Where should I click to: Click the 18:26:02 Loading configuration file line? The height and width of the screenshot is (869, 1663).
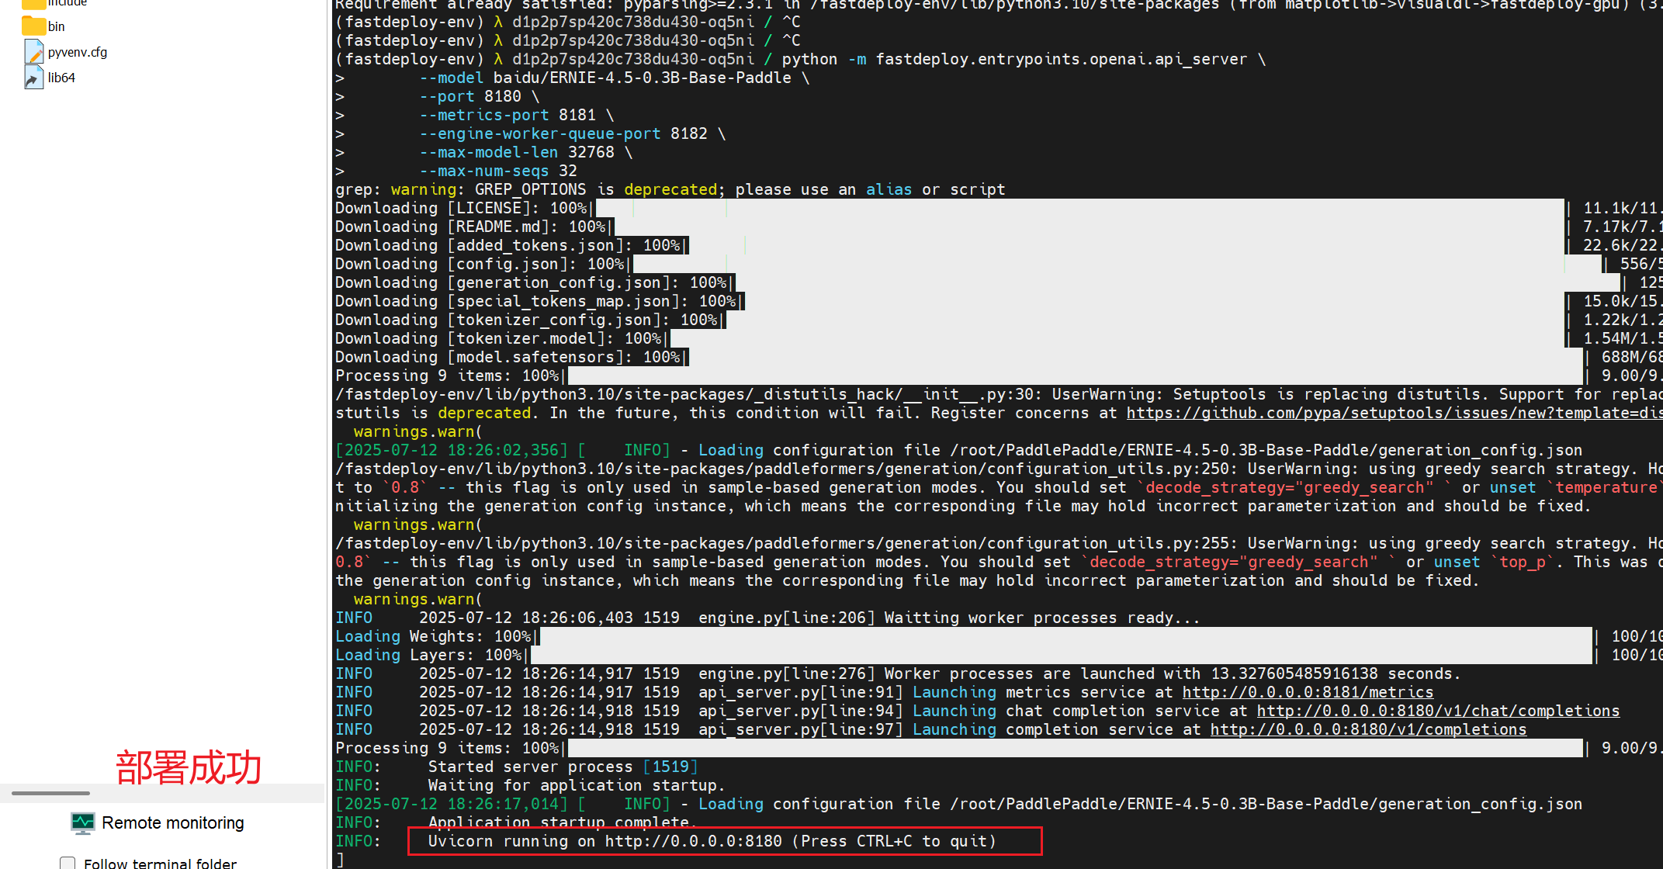958,451
